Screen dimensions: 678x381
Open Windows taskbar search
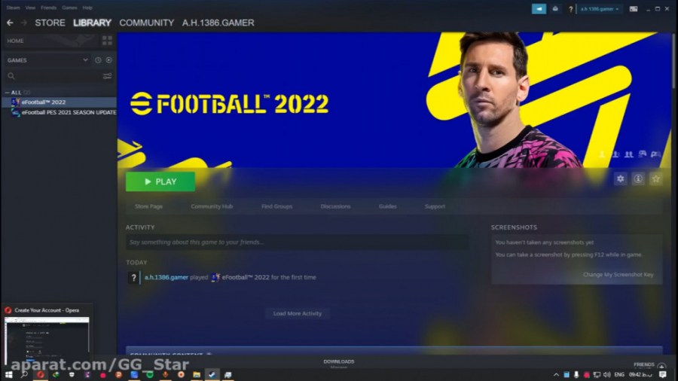24,374
